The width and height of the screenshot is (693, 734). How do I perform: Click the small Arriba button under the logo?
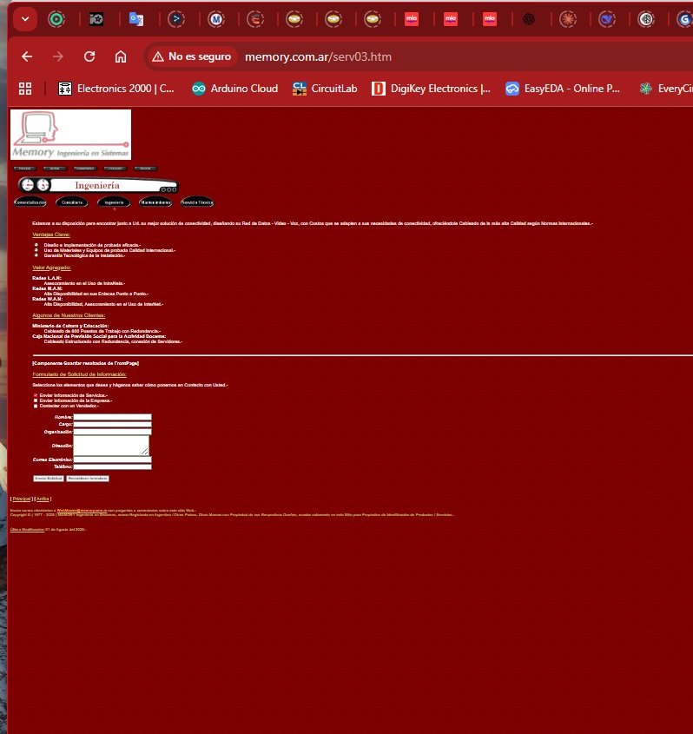point(55,169)
